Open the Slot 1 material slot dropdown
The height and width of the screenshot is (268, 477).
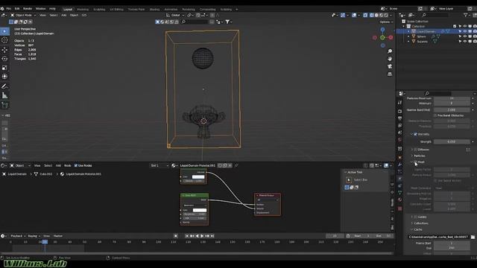pyautogui.click(x=159, y=165)
